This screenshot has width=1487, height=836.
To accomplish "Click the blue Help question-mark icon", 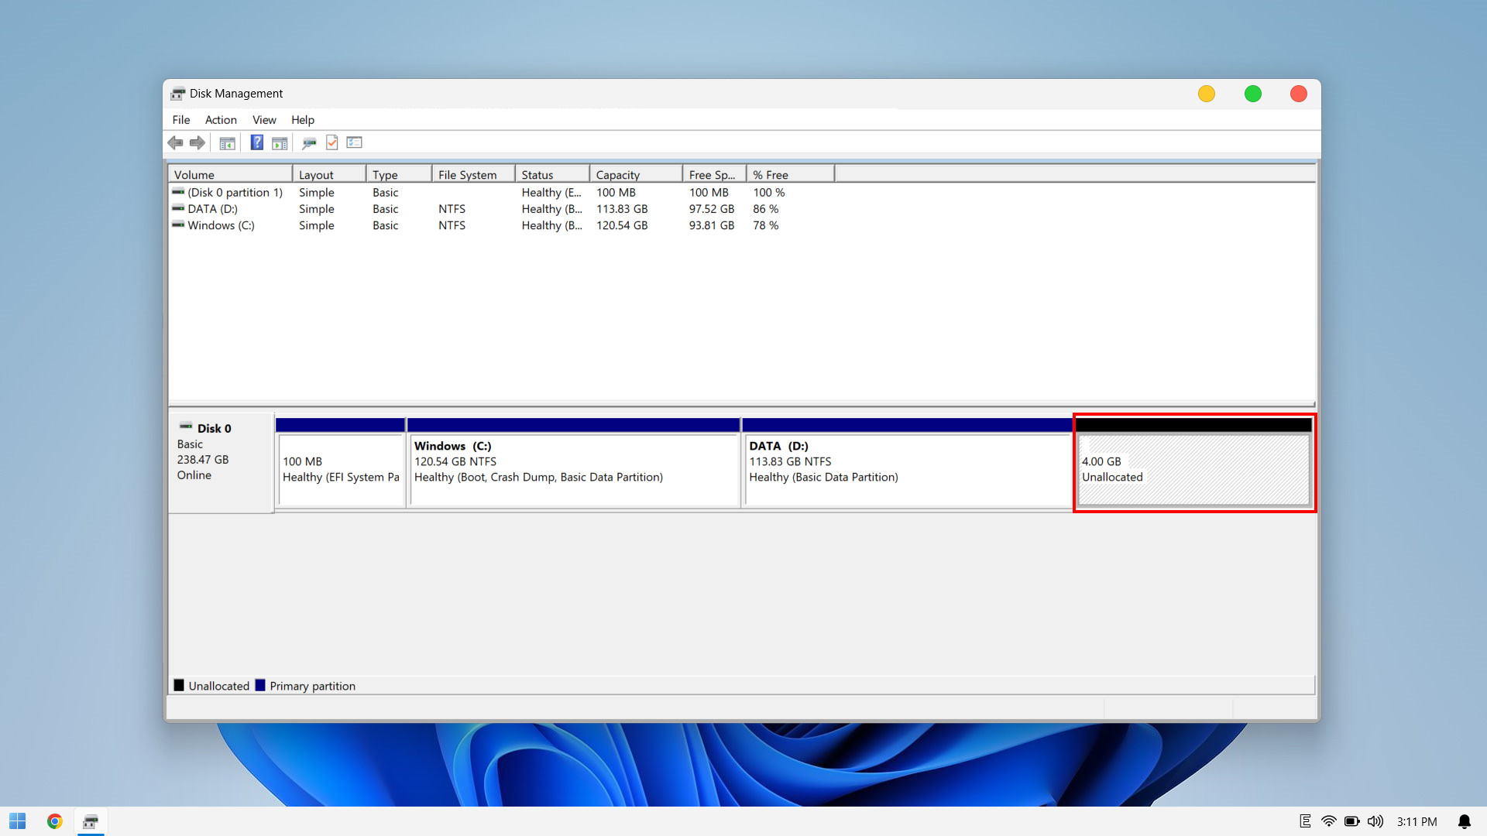I will pos(257,142).
